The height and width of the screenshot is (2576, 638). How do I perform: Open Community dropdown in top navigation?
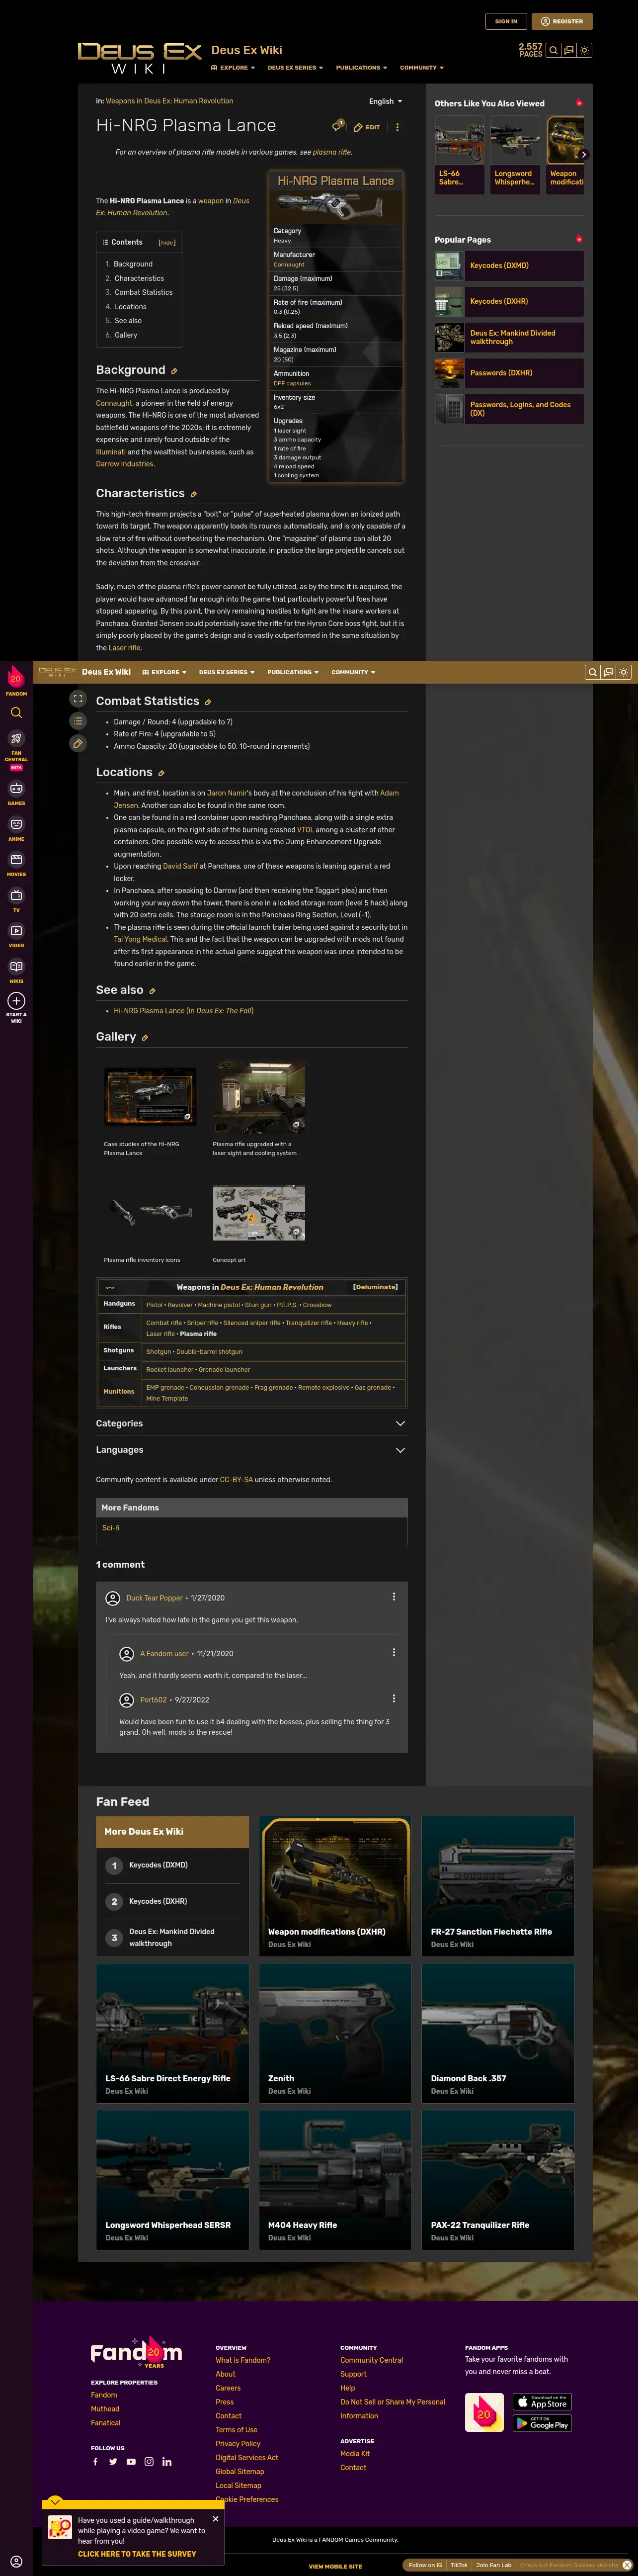pyautogui.click(x=421, y=68)
